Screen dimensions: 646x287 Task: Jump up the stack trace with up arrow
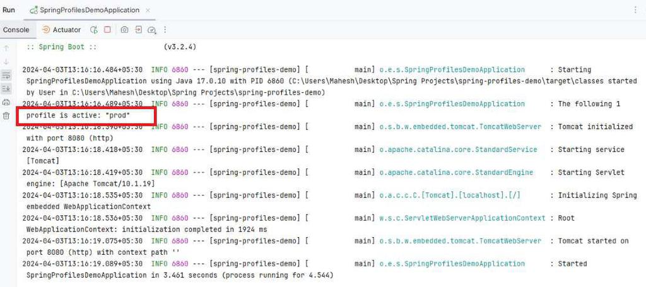click(6, 48)
